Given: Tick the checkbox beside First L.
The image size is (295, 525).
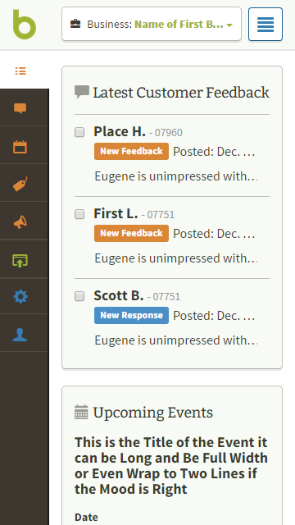Looking at the screenshot, I should [79, 214].
